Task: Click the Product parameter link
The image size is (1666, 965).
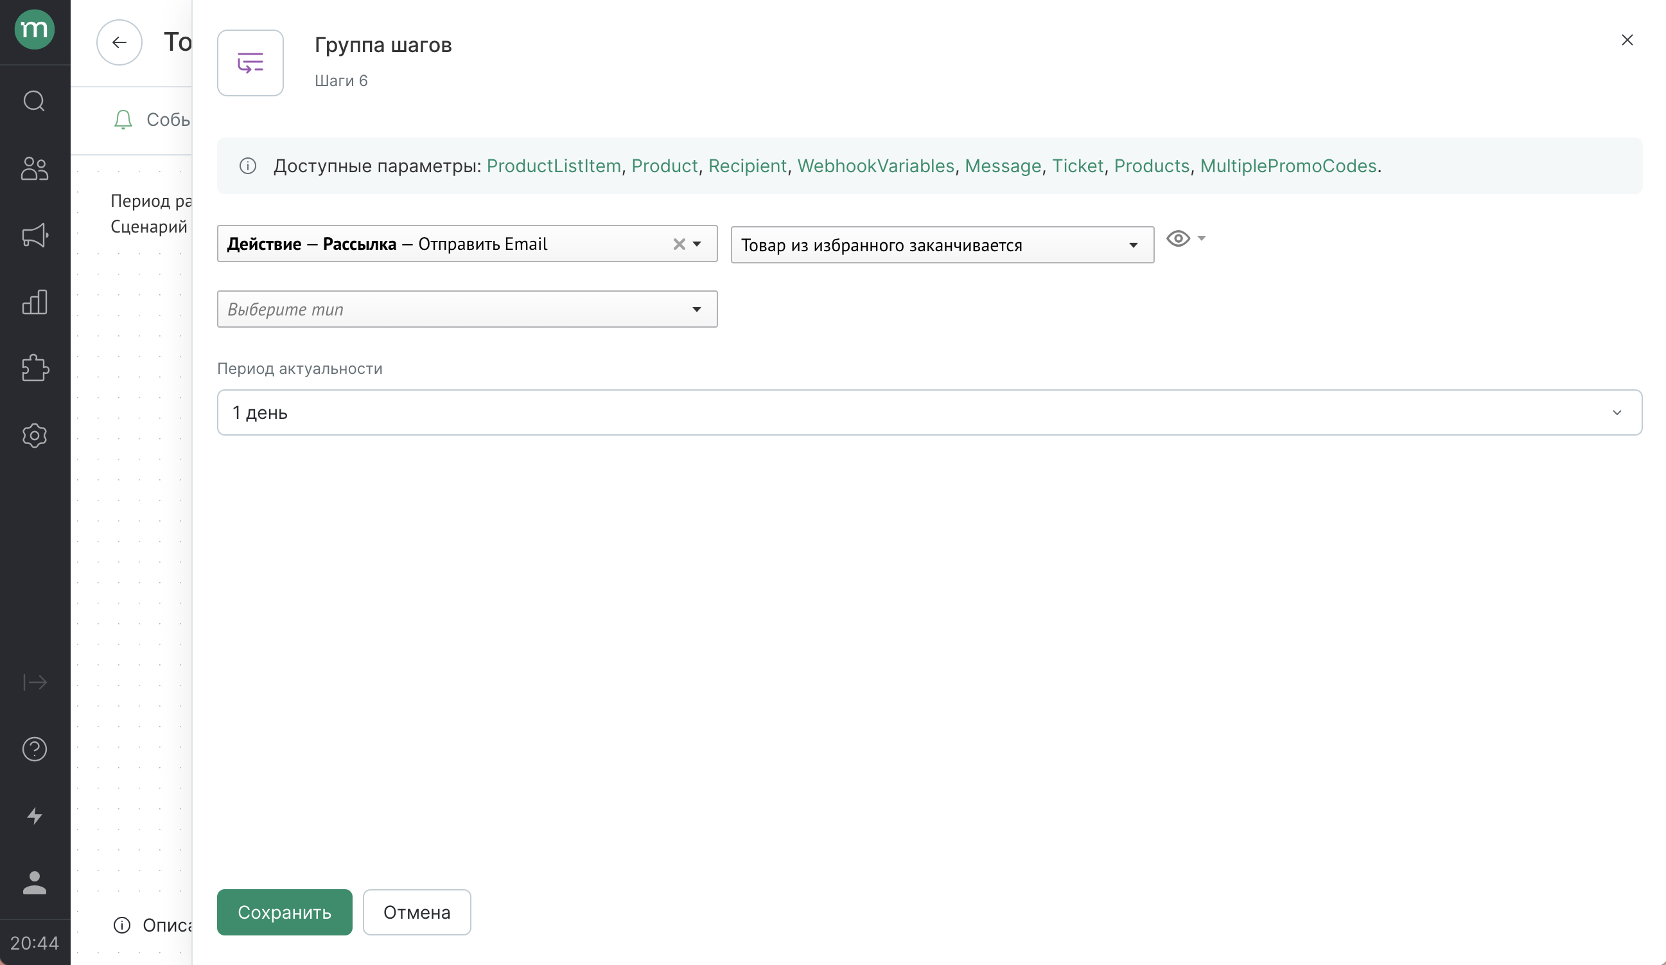Action: pos(665,166)
